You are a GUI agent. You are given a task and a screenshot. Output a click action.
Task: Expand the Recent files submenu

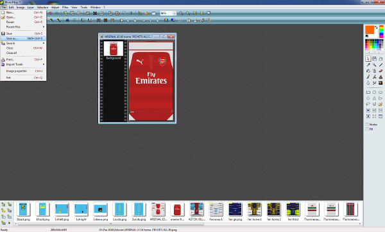point(23,27)
